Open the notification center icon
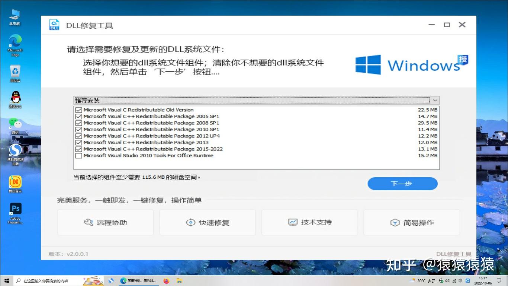 [500, 281]
